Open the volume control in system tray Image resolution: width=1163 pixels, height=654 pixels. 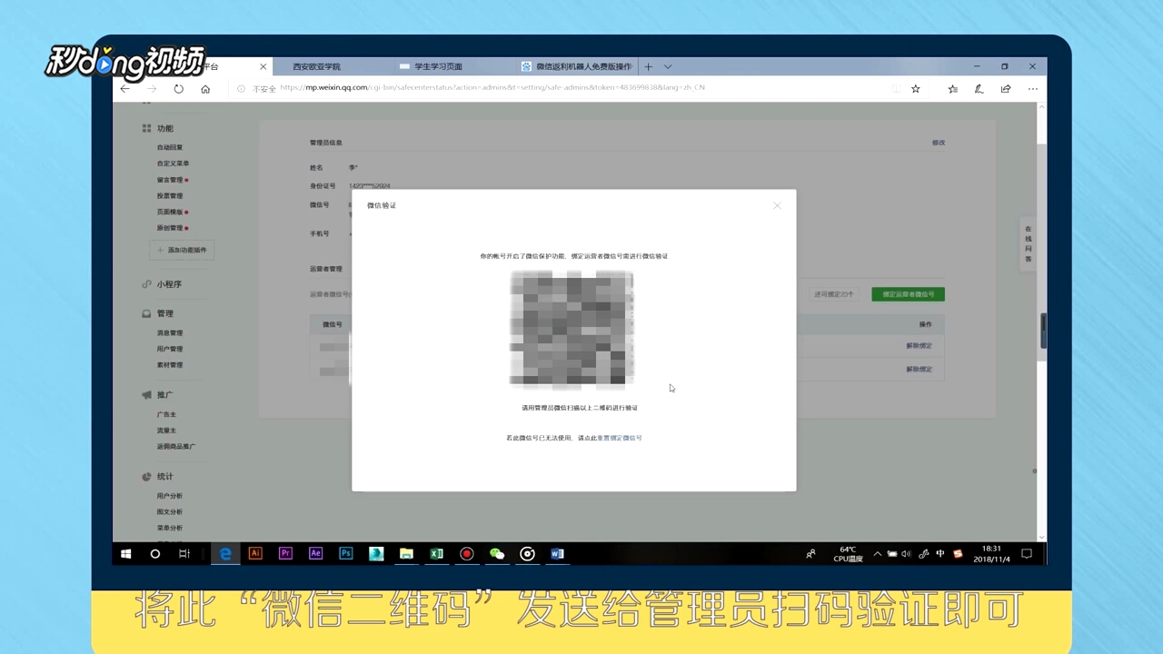907,554
